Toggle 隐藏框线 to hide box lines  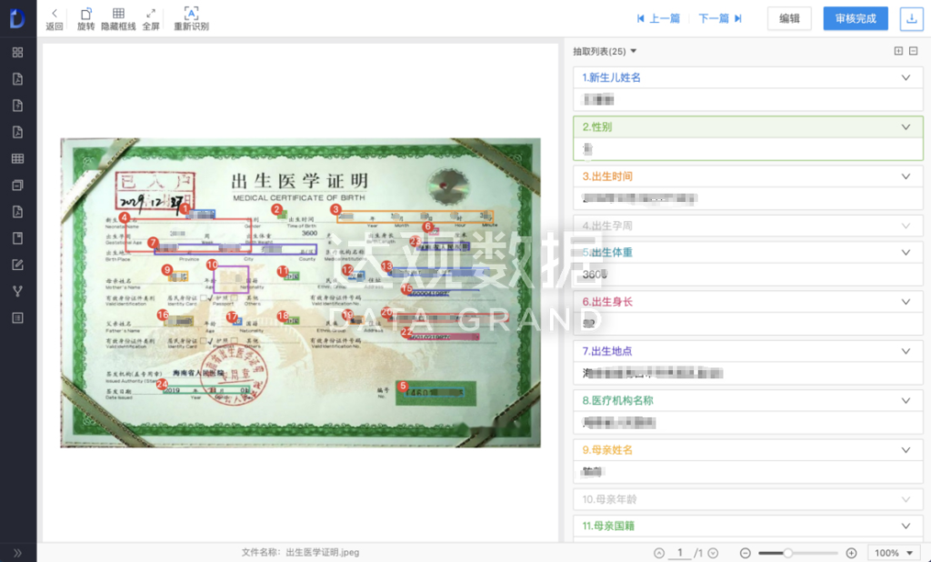[118, 18]
